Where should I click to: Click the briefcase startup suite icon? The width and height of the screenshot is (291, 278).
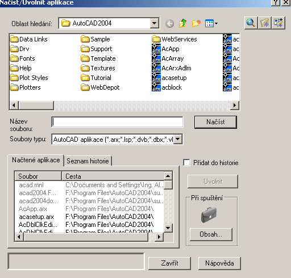click(x=209, y=215)
